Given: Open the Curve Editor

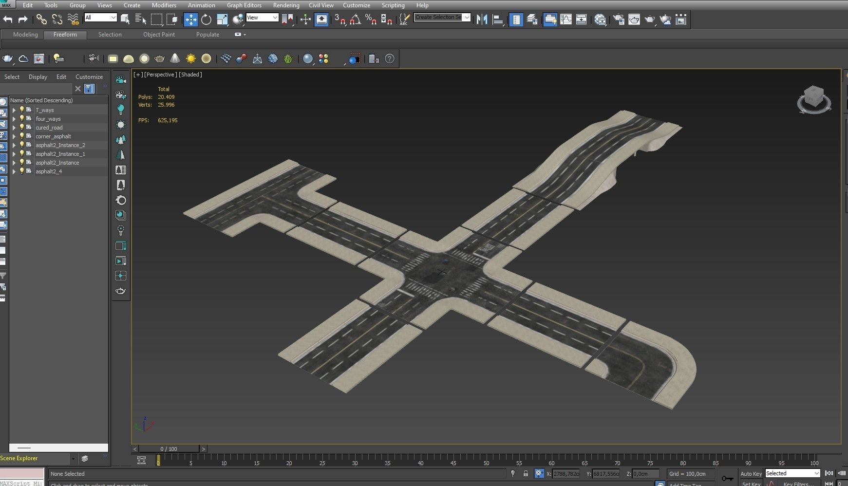Looking at the screenshot, I should 566,19.
